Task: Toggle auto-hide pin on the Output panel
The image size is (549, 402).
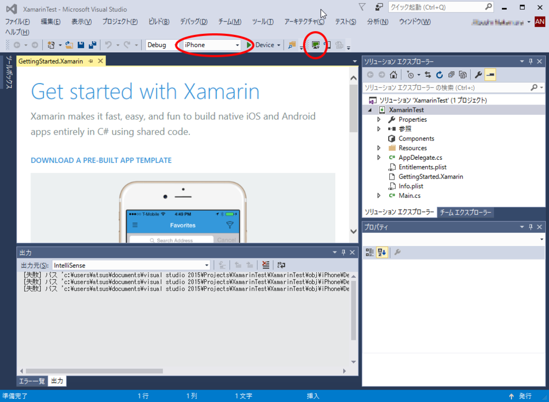Action: point(344,252)
